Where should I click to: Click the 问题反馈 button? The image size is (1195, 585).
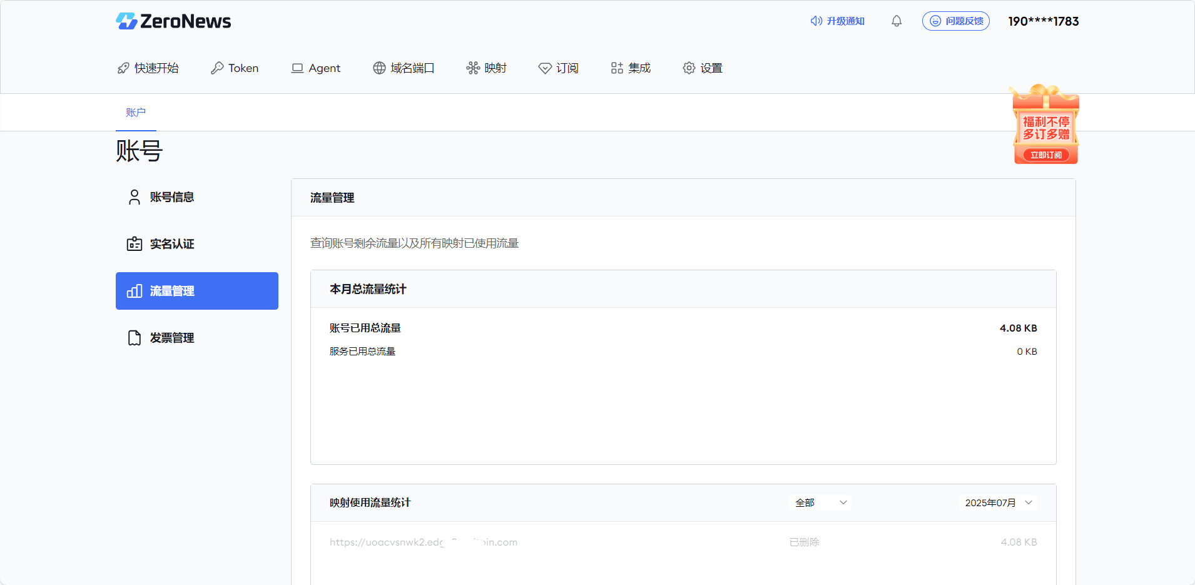pos(956,21)
